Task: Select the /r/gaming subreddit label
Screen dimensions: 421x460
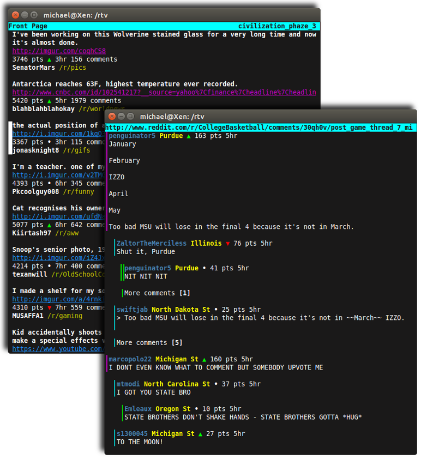Action: [x=65, y=316]
